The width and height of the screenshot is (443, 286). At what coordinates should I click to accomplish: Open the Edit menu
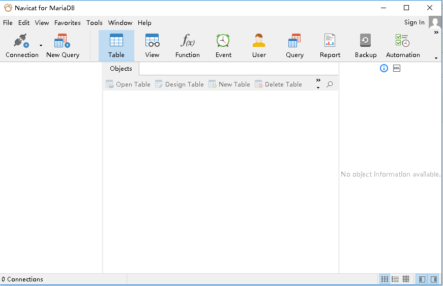tap(24, 22)
